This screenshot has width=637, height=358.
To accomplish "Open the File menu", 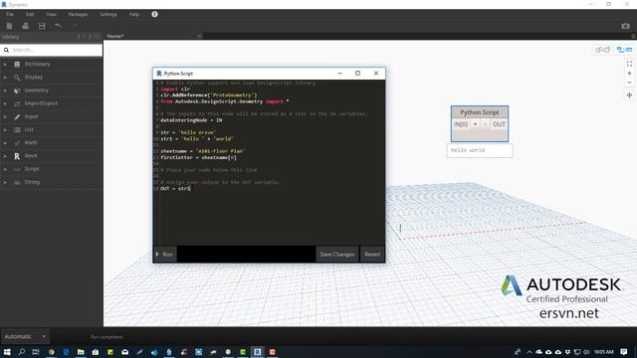I will [10, 14].
